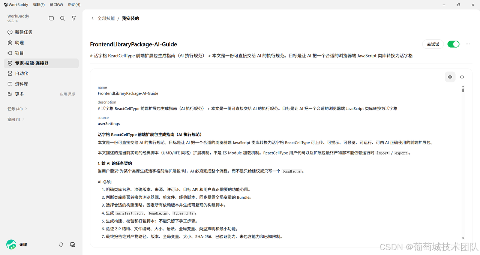Open the 全部技能 breadcrumb
The height and width of the screenshot is (255, 480).
106,18
